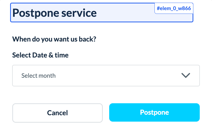Click the element ID badge on the title

tap(174, 9)
